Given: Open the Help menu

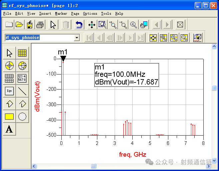Looking at the screenshot, I should [119, 14].
